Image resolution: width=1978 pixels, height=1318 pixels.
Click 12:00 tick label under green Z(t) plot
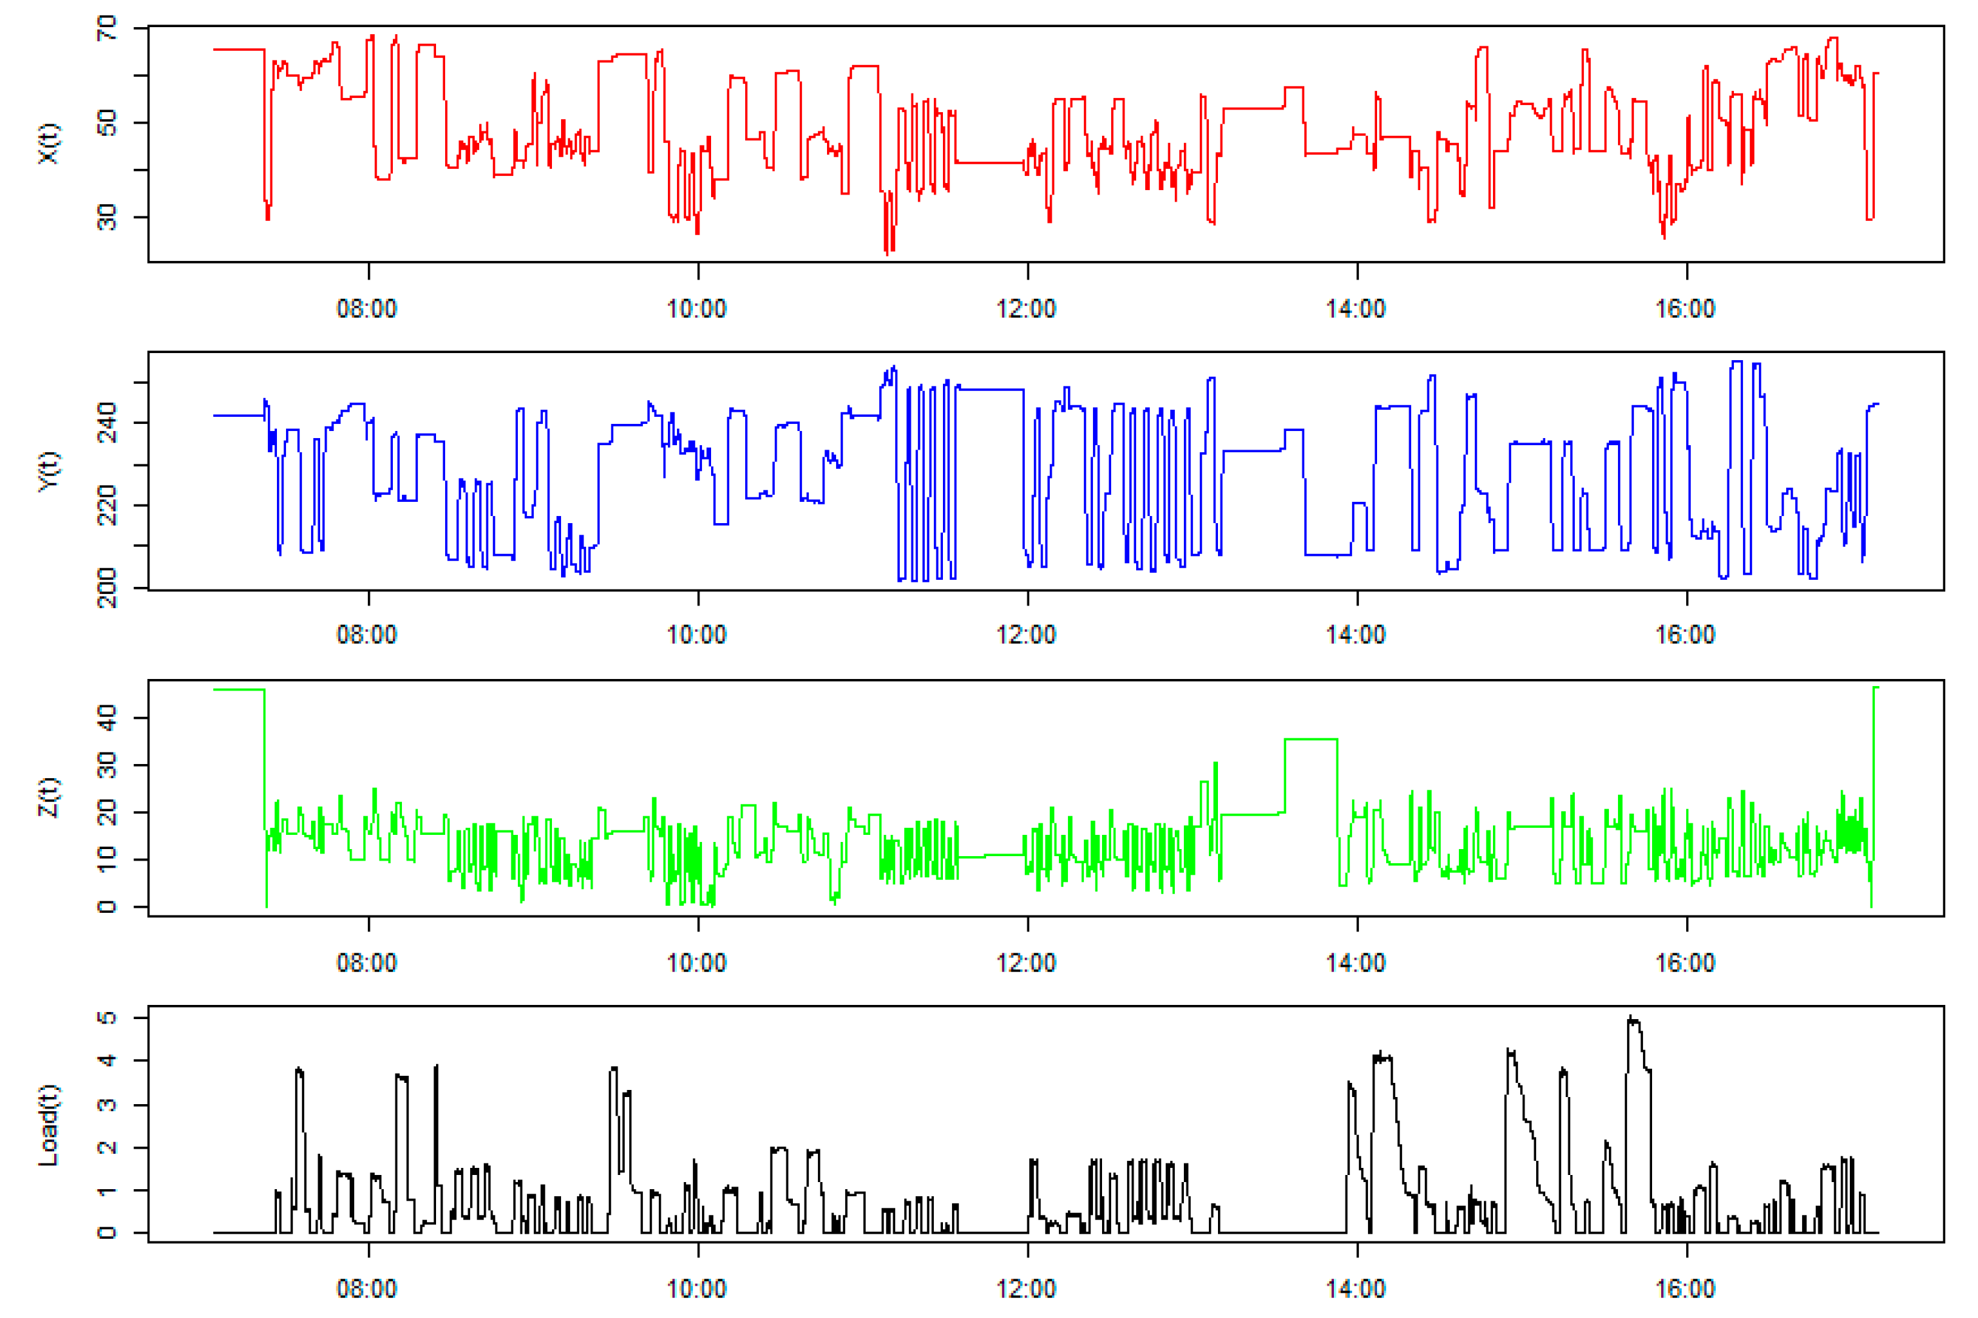(1026, 962)
